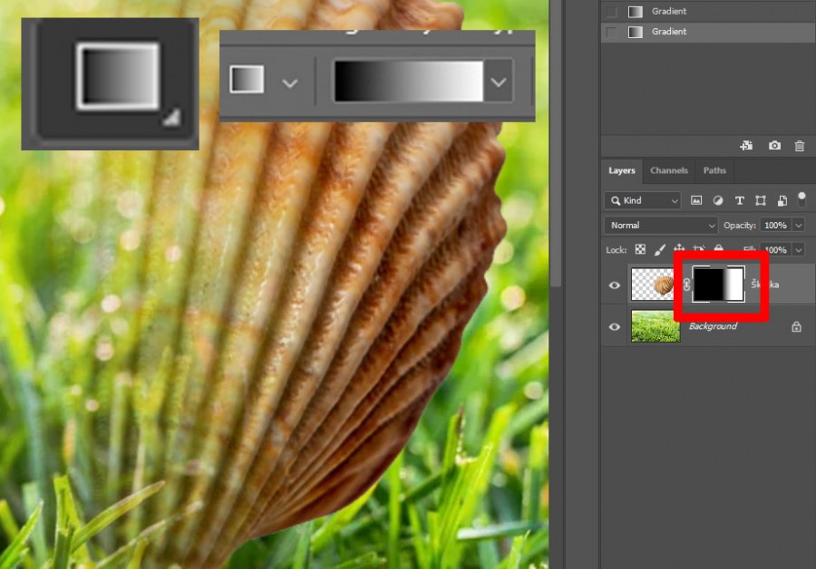Open the Opacity slider dropdown arrow
Screen dimensions: 816x569
799,225
